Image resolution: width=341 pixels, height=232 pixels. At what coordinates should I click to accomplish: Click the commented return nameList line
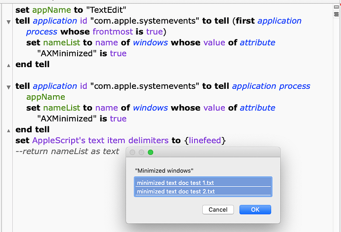(x=67, y=151)
